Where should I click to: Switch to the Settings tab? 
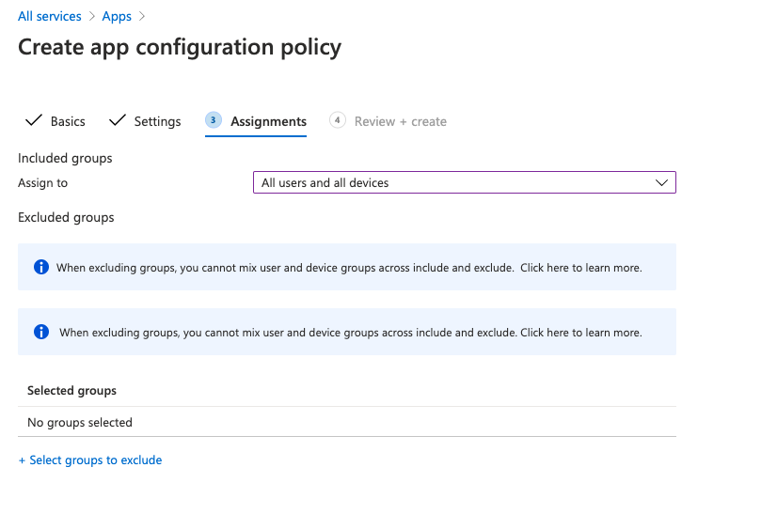(x=157, y=121)
